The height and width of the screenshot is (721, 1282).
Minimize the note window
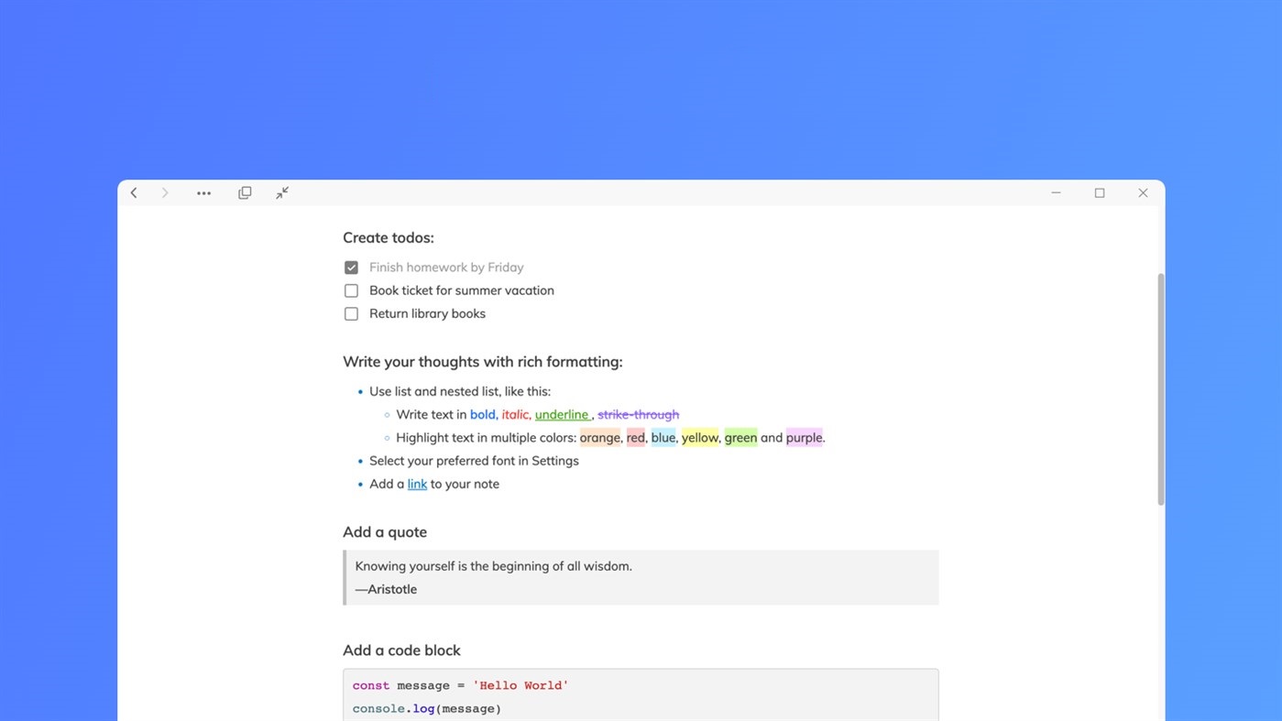1056,193
